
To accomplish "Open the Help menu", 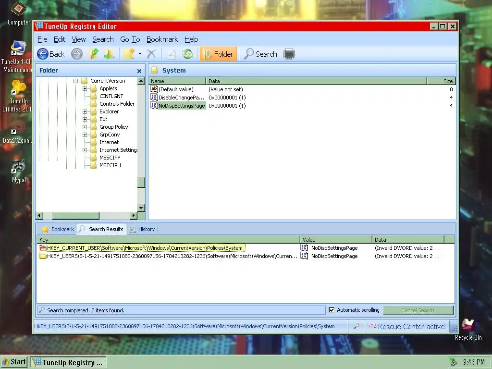I will coord(191,39).
